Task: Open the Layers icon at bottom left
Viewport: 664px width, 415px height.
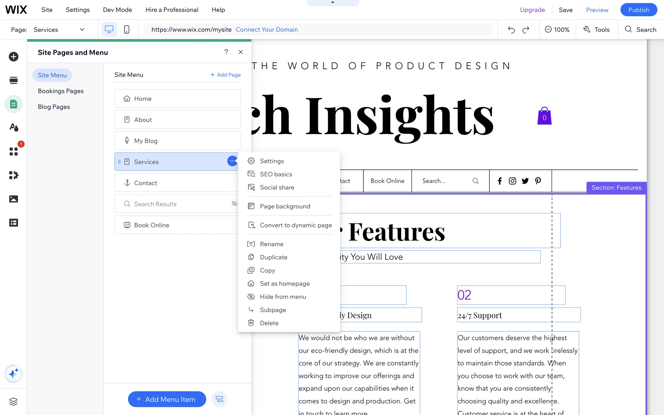Action: (x=13, y=402)
